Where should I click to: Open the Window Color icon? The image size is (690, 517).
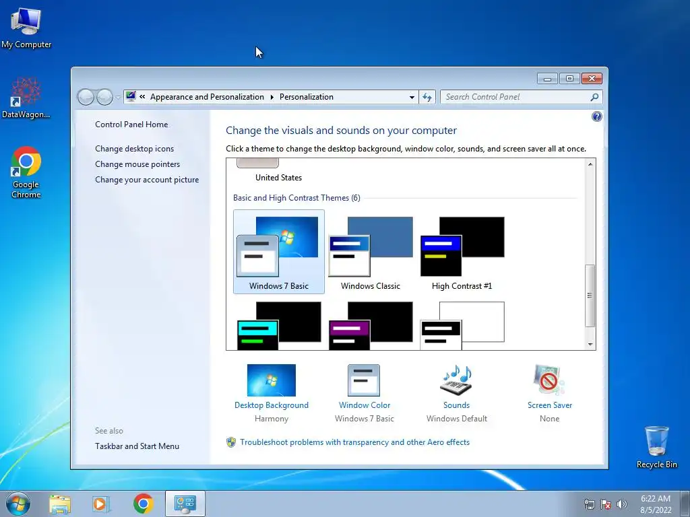[x=364, y=380]
